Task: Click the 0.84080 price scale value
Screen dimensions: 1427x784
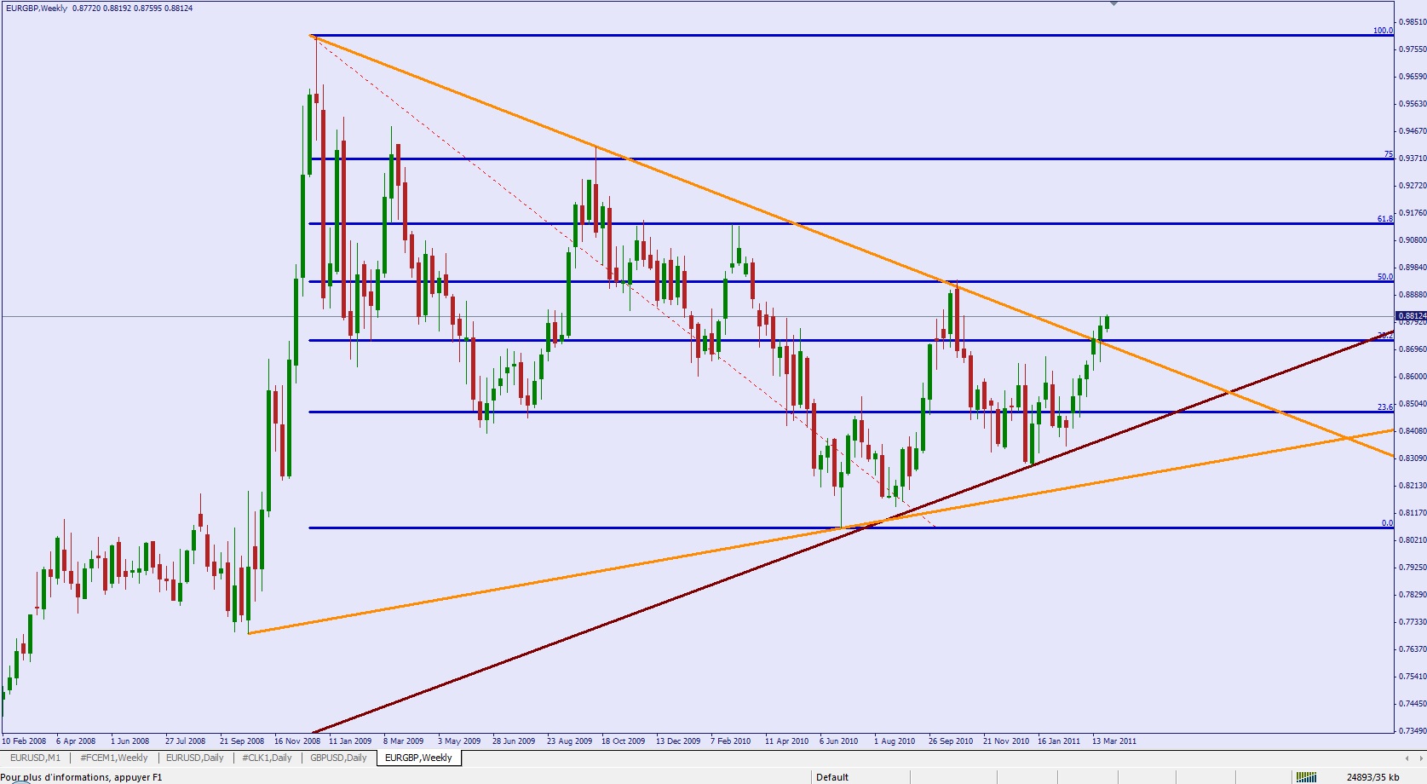Action: 1412,431
